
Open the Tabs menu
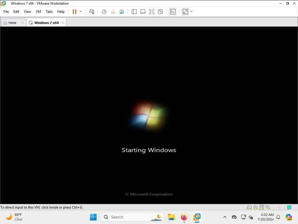pos(49,12)
